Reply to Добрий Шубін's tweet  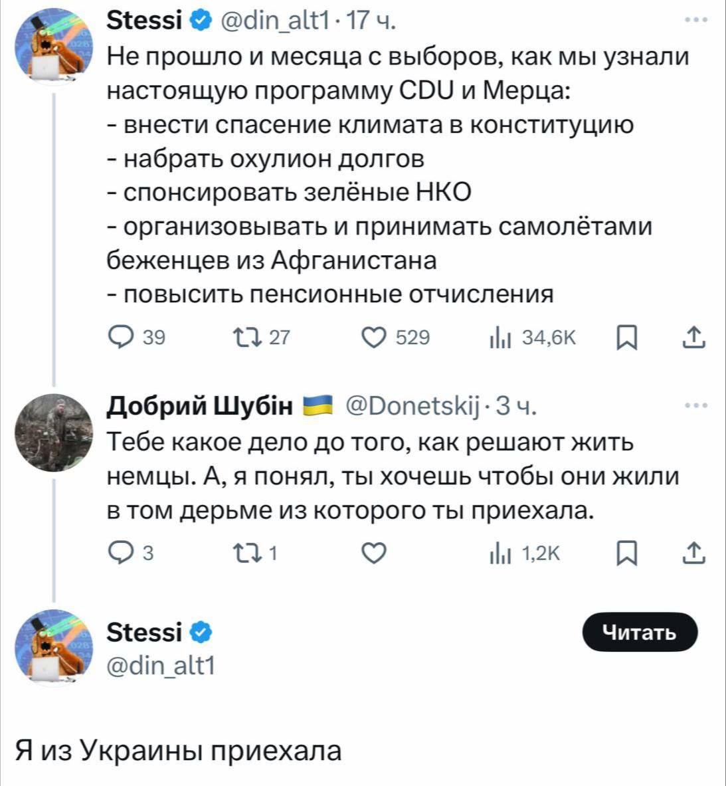coord(120,553)
